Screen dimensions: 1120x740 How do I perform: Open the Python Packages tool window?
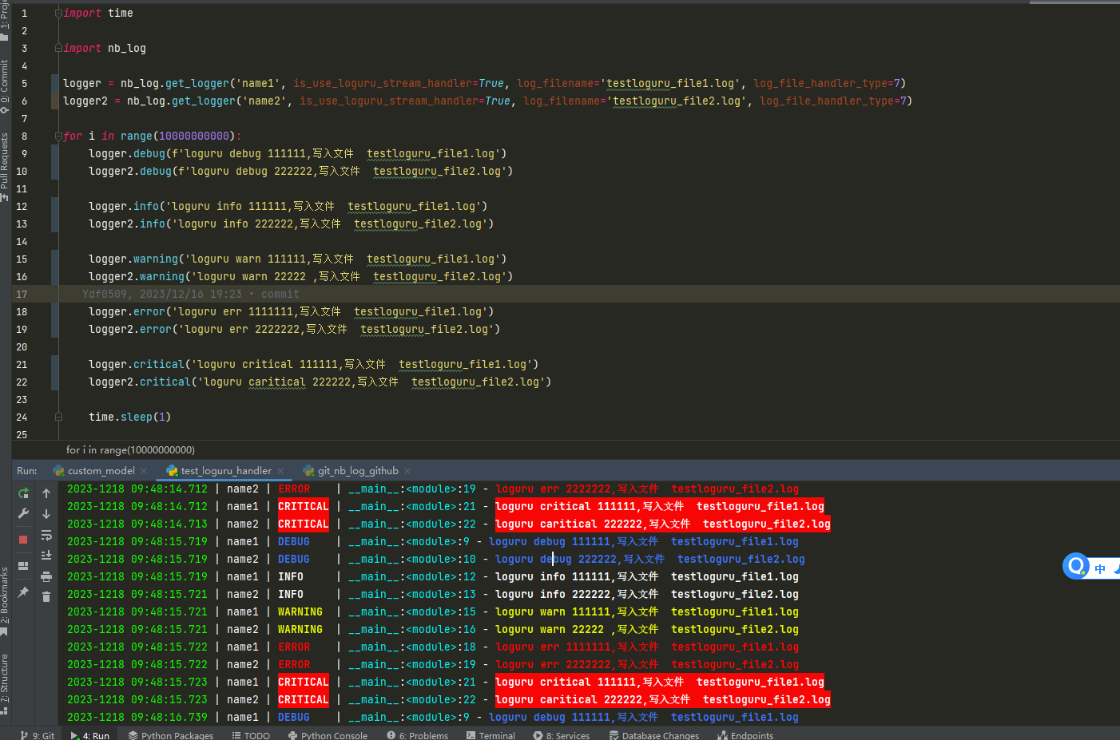tap(171, 735)
